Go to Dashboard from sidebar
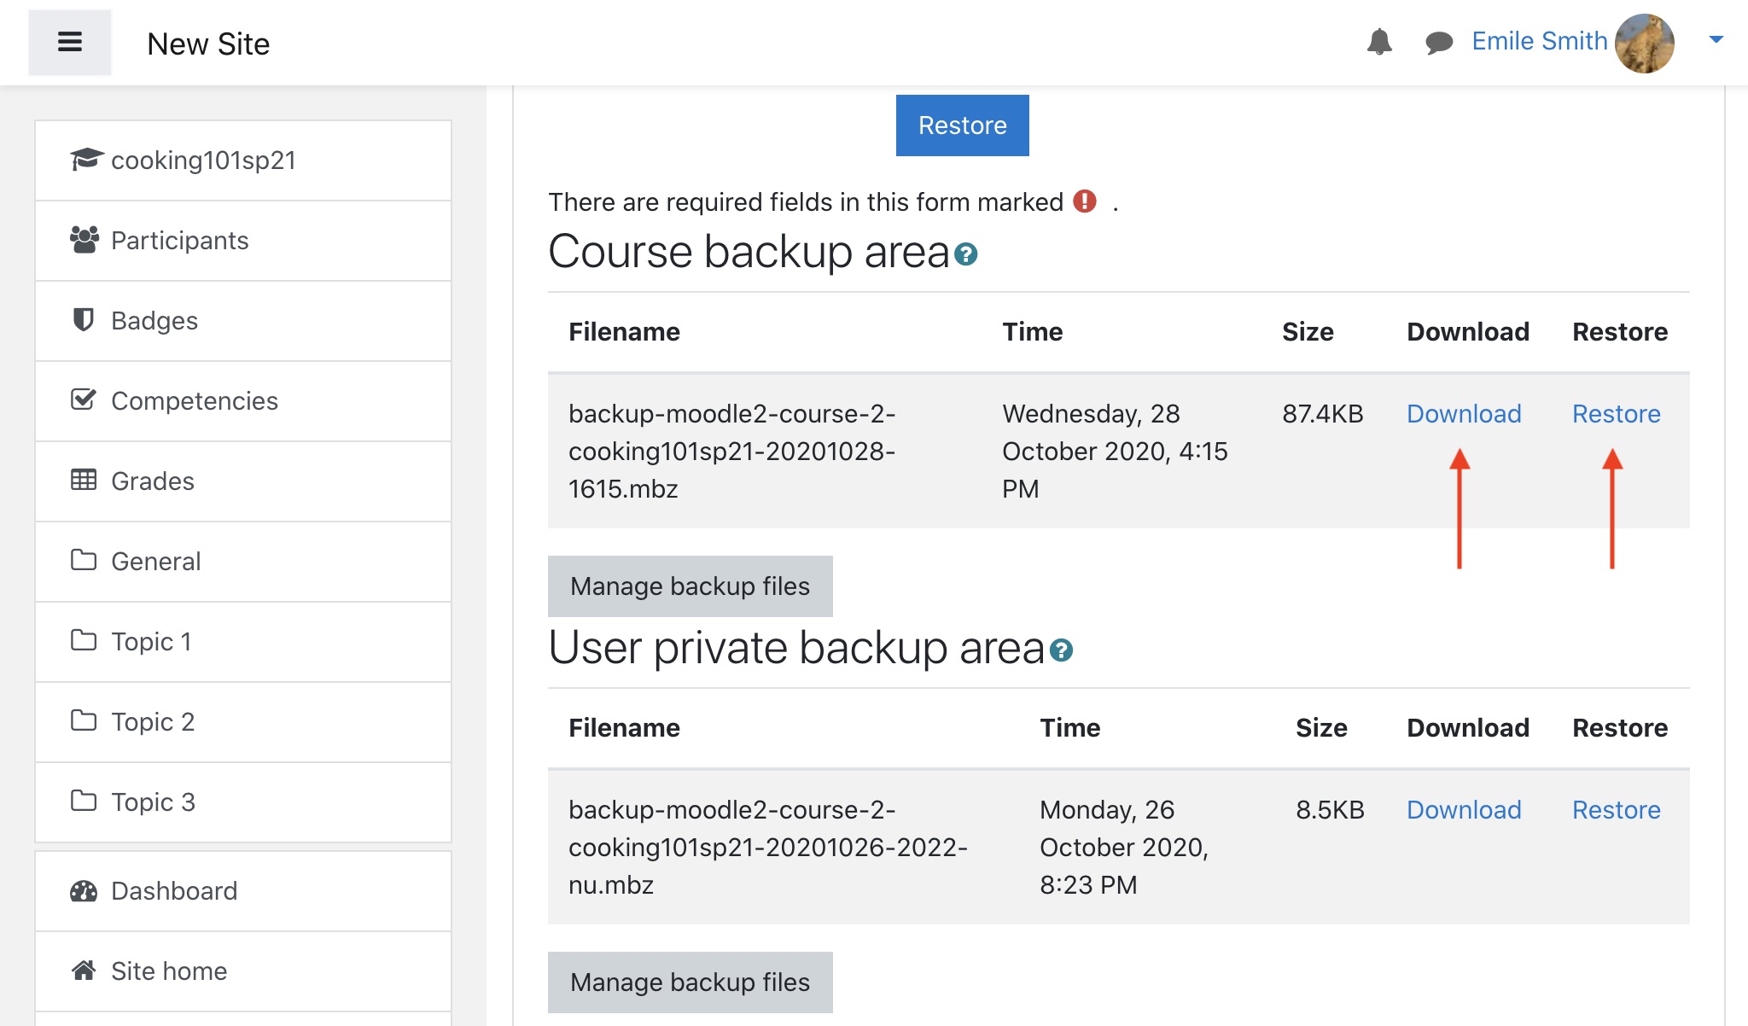 tap(173, 890)
